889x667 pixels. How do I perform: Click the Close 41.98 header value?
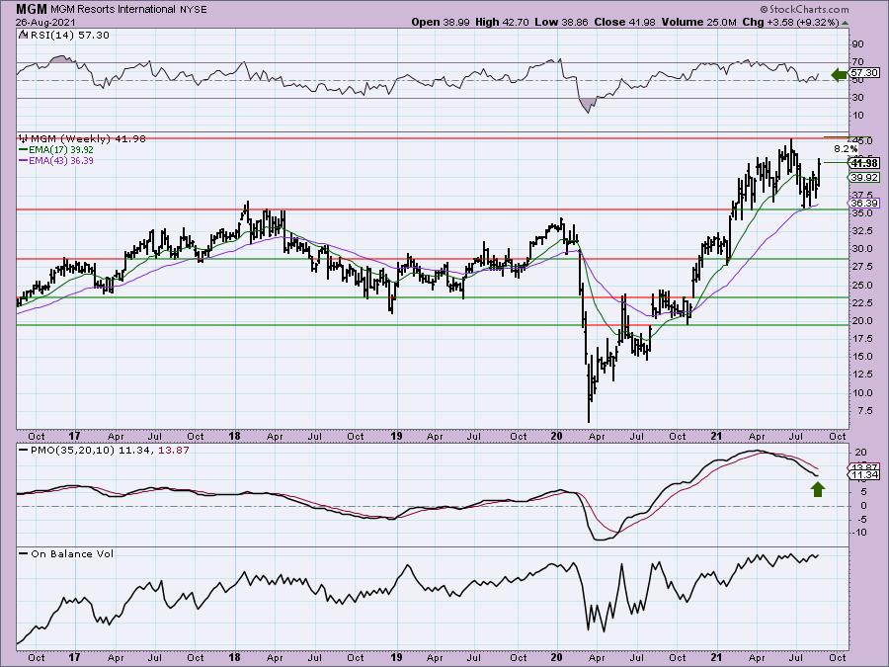pos(625,22)
